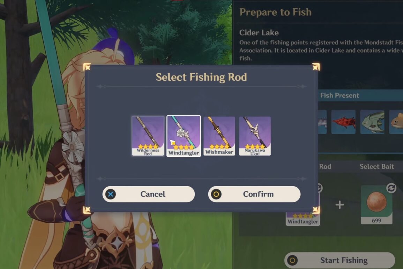Image resolution: width=403 pixels, height=269 pixels.
Task: Select the Narukawa Ukai rod
Action: coord(255,136)
